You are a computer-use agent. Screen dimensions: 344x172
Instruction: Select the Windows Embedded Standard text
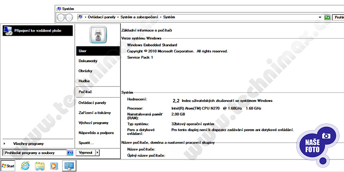click(x=152, y=45)
